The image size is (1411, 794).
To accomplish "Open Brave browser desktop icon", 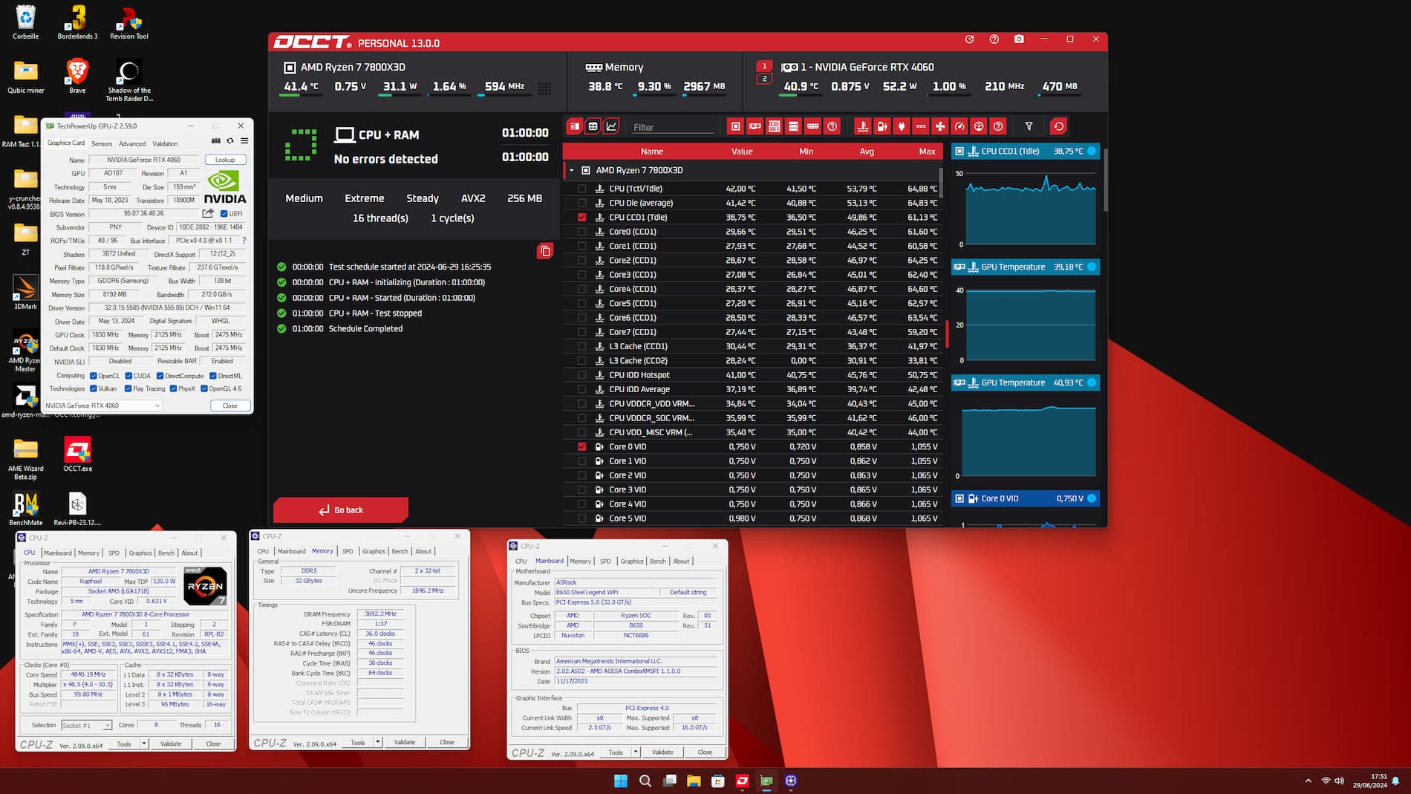I will [77, 77].
